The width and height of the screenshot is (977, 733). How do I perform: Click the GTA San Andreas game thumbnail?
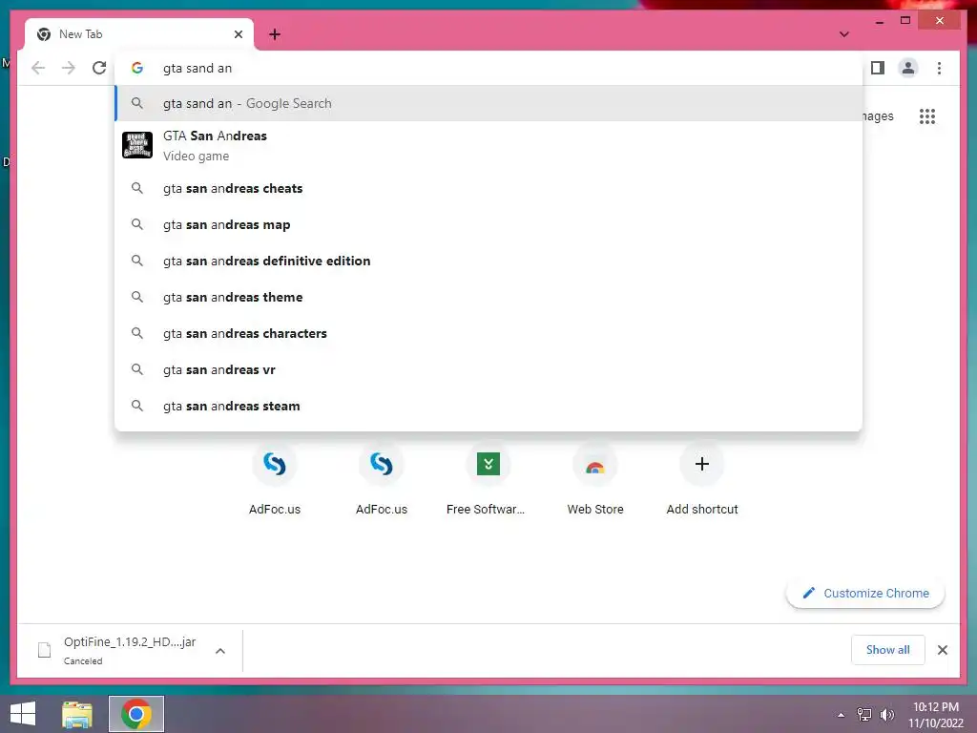[137, 145]
